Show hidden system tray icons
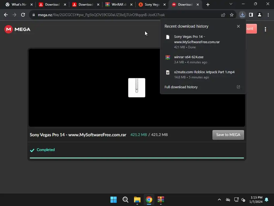This screenshot has height=206, width=274. pos(219,200)
